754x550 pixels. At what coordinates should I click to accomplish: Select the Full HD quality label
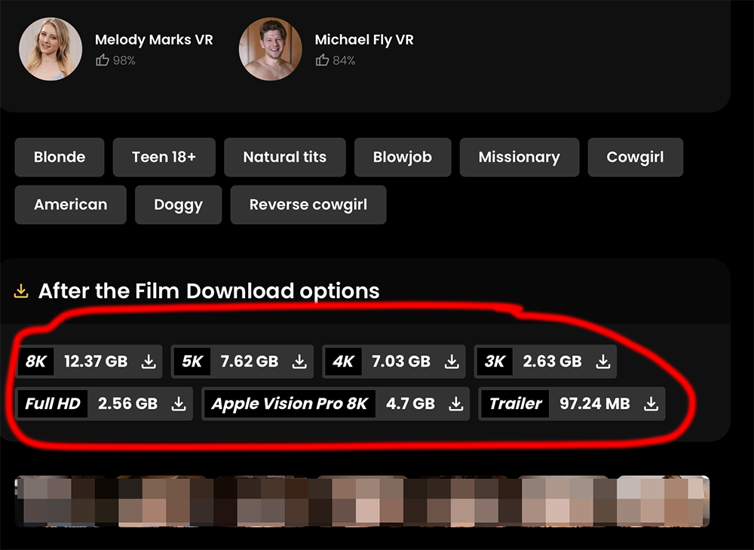click(53, 404)
